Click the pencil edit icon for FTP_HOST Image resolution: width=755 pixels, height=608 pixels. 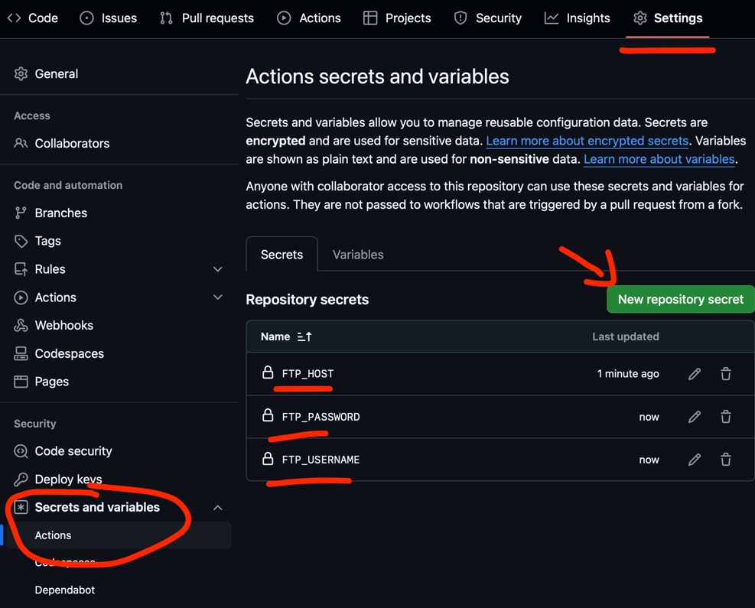[694, 374]
